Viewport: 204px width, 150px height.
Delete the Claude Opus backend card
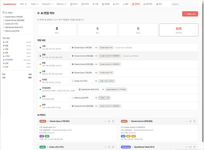coord(113,121)
